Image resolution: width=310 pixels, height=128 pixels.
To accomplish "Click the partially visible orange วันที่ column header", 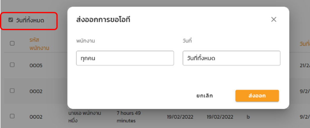I will [x=304, y=44].
